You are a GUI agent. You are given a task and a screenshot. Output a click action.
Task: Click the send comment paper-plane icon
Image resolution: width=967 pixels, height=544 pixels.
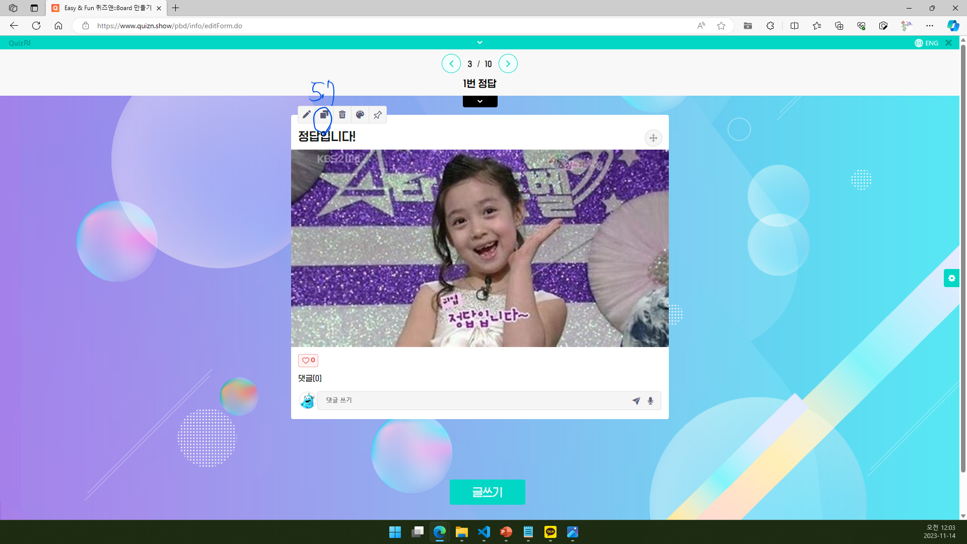636,401
